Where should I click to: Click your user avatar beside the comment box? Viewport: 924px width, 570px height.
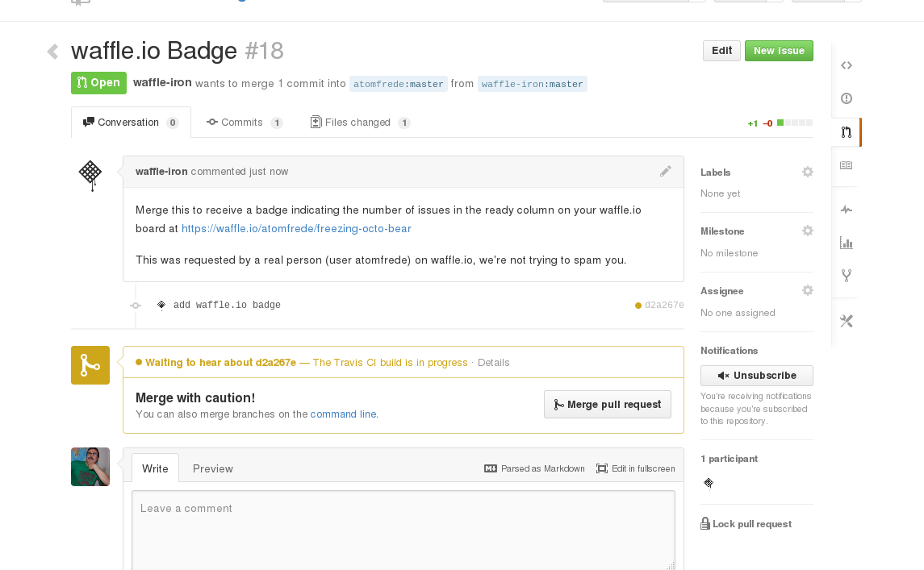click(90, 467)
